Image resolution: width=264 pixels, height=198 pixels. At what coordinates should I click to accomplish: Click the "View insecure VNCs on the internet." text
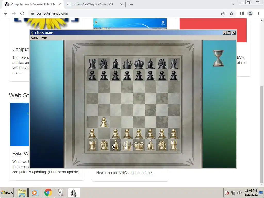click(x=125, y=173)
